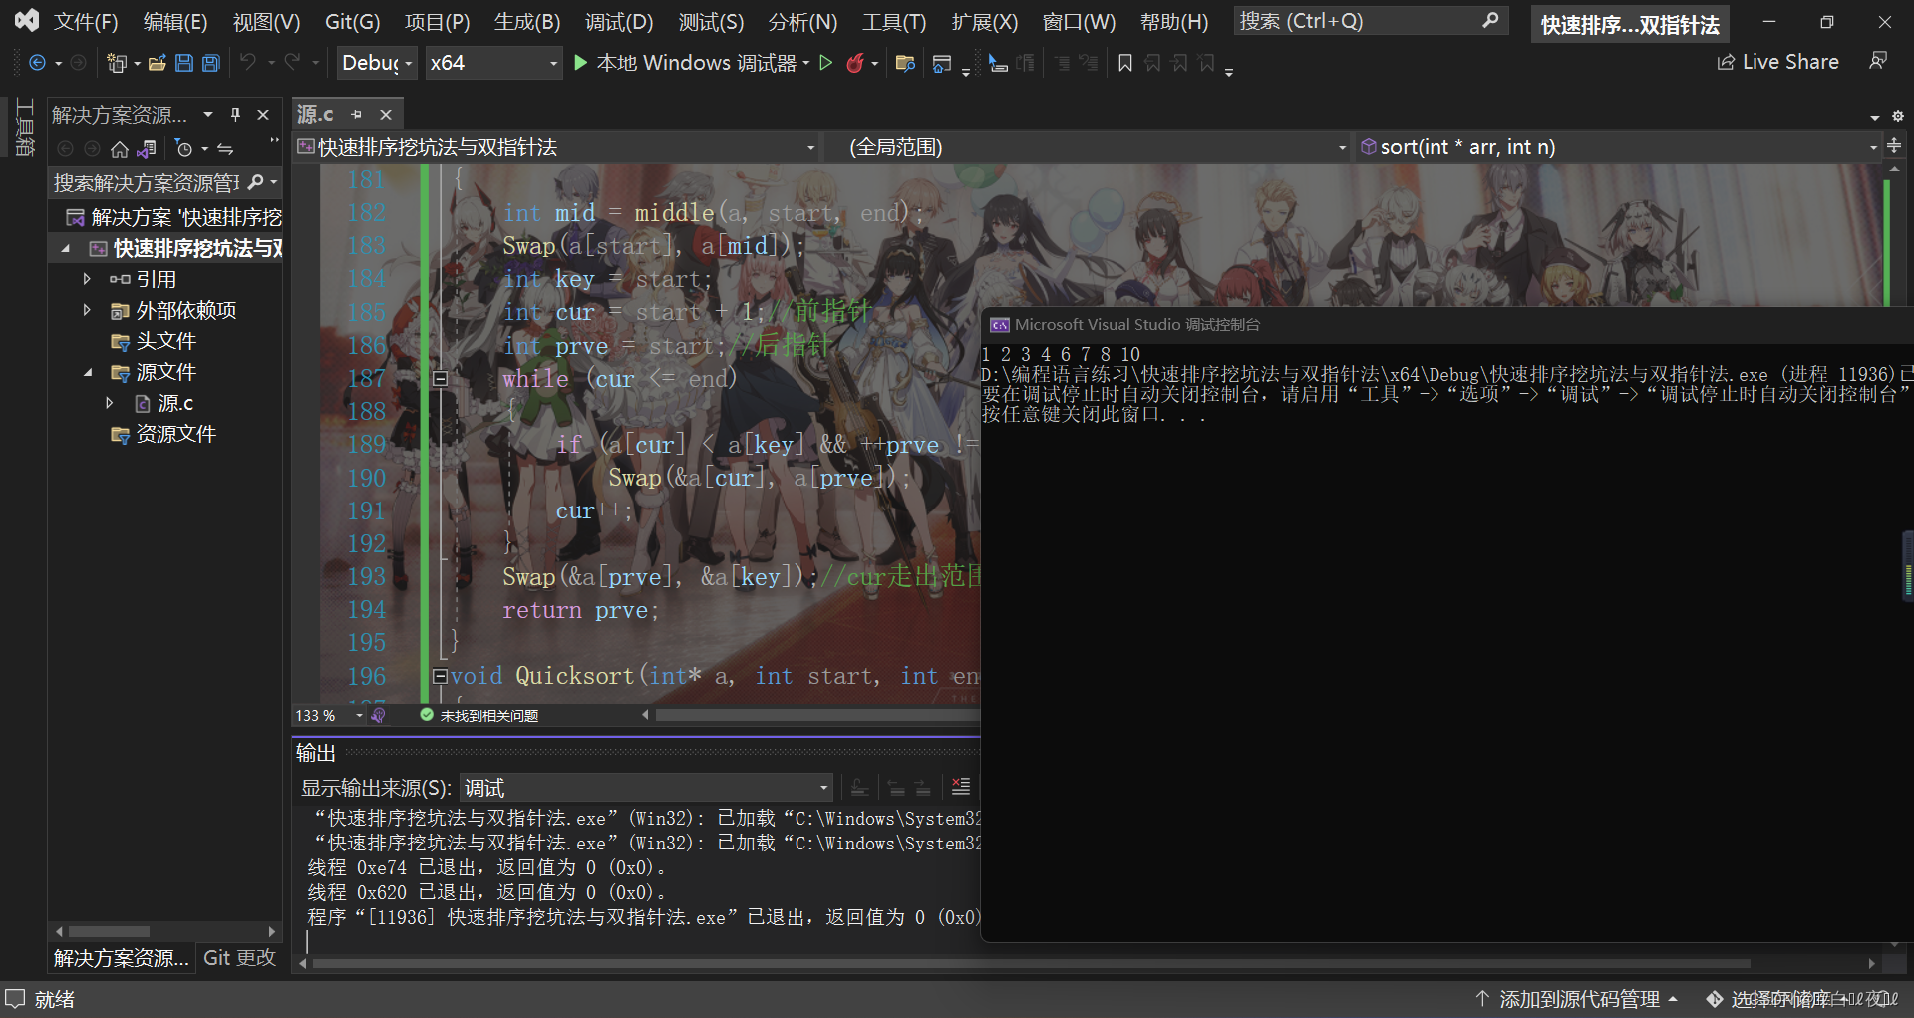Save the current file with the save icon
The height and width of the screenshot is (1018, 1914).
point(184,63)
